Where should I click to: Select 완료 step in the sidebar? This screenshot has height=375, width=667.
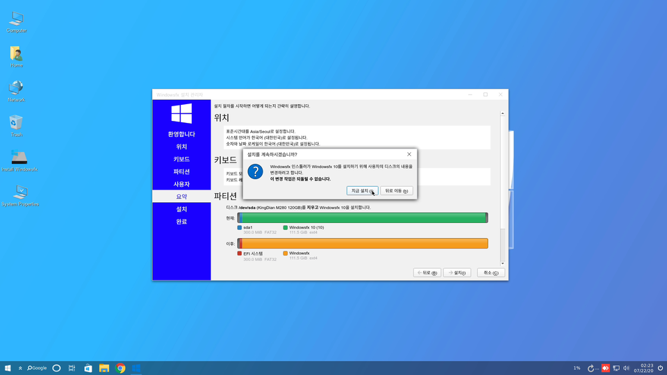coord(181,222)
